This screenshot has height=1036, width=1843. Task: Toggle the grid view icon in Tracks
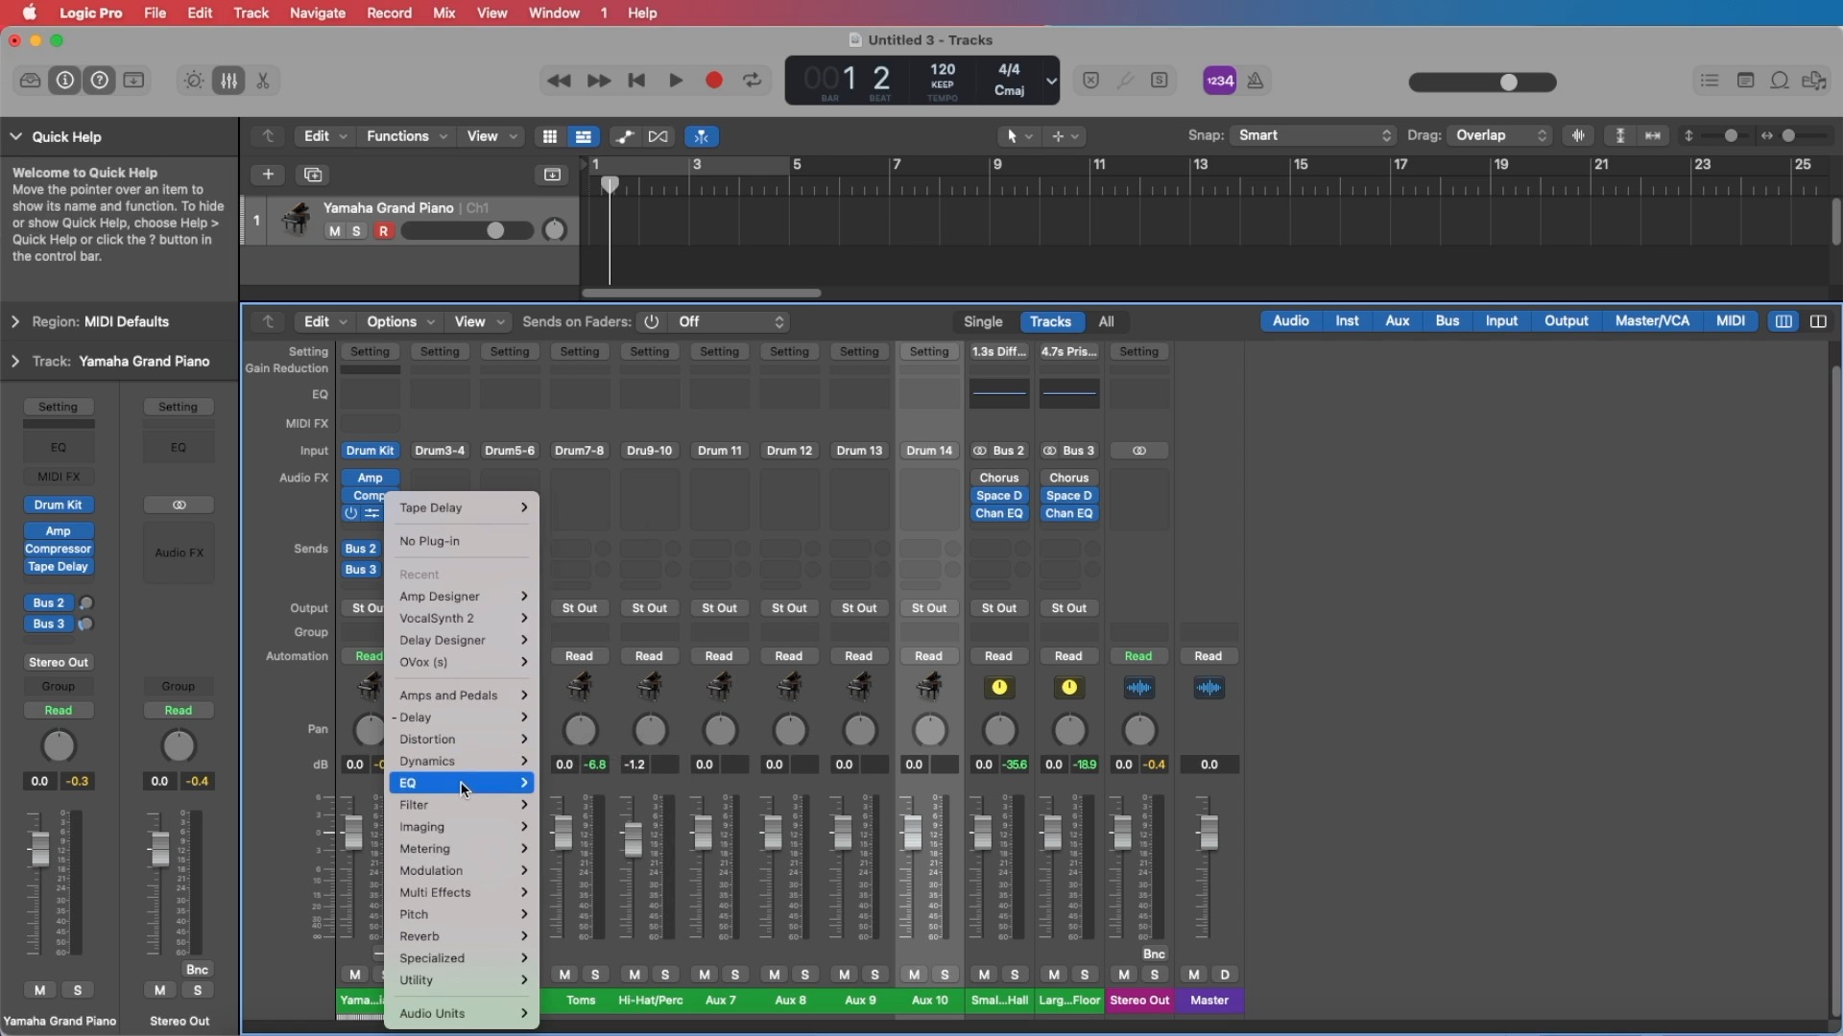(550, 137)
